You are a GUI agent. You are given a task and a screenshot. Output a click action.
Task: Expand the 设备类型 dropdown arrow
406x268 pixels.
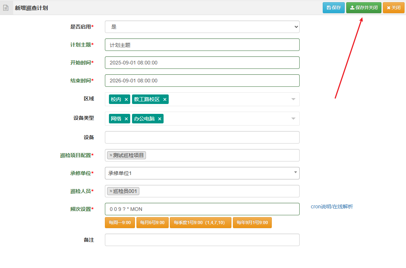pos(293,119)
